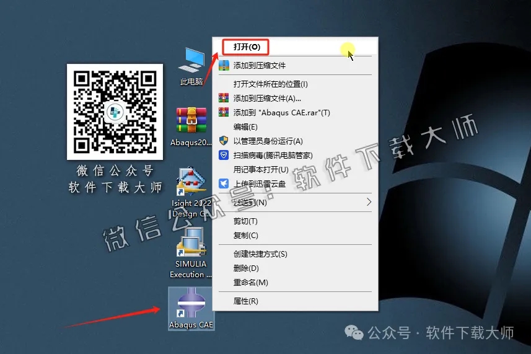The image size is (531, 354).
Task: Click the WinRAR icon beside 添加到压缩文件(A)...
Action: click(224, 98)
